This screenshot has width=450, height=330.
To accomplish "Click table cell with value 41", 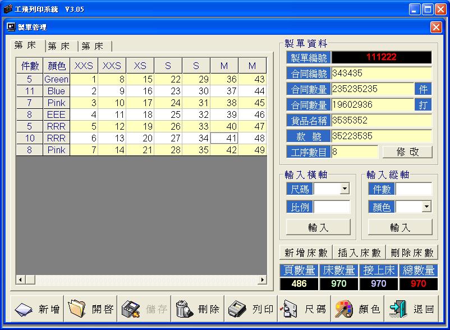I will 224,138.
